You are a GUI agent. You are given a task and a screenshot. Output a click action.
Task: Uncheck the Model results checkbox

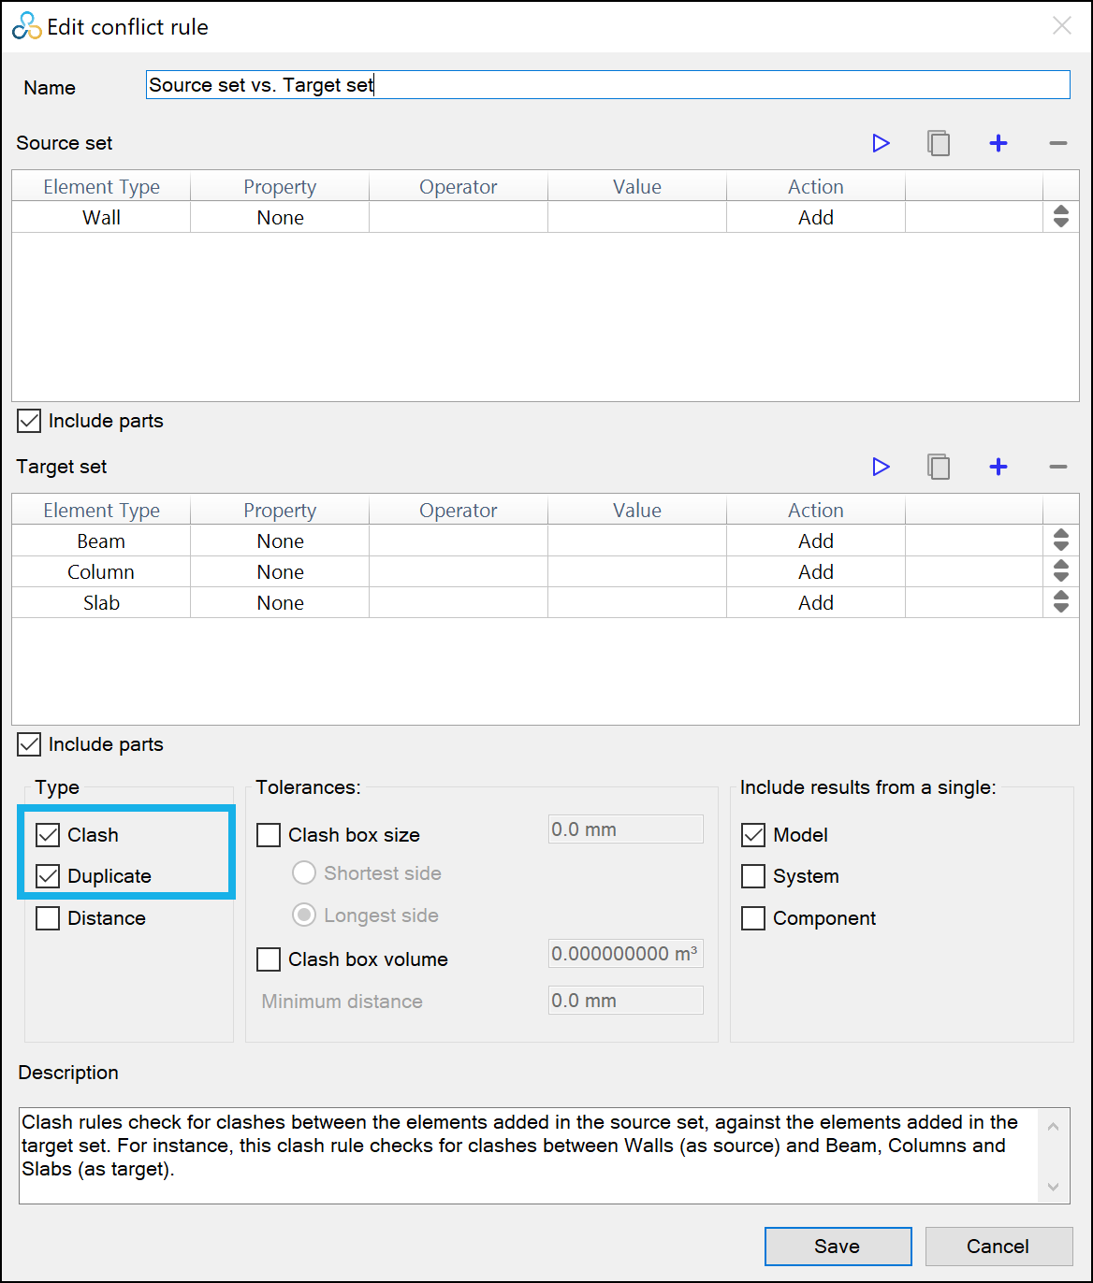click(x=753, y=835)
